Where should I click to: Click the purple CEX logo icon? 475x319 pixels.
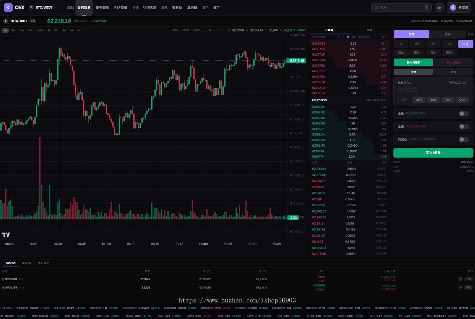[8, 8]
